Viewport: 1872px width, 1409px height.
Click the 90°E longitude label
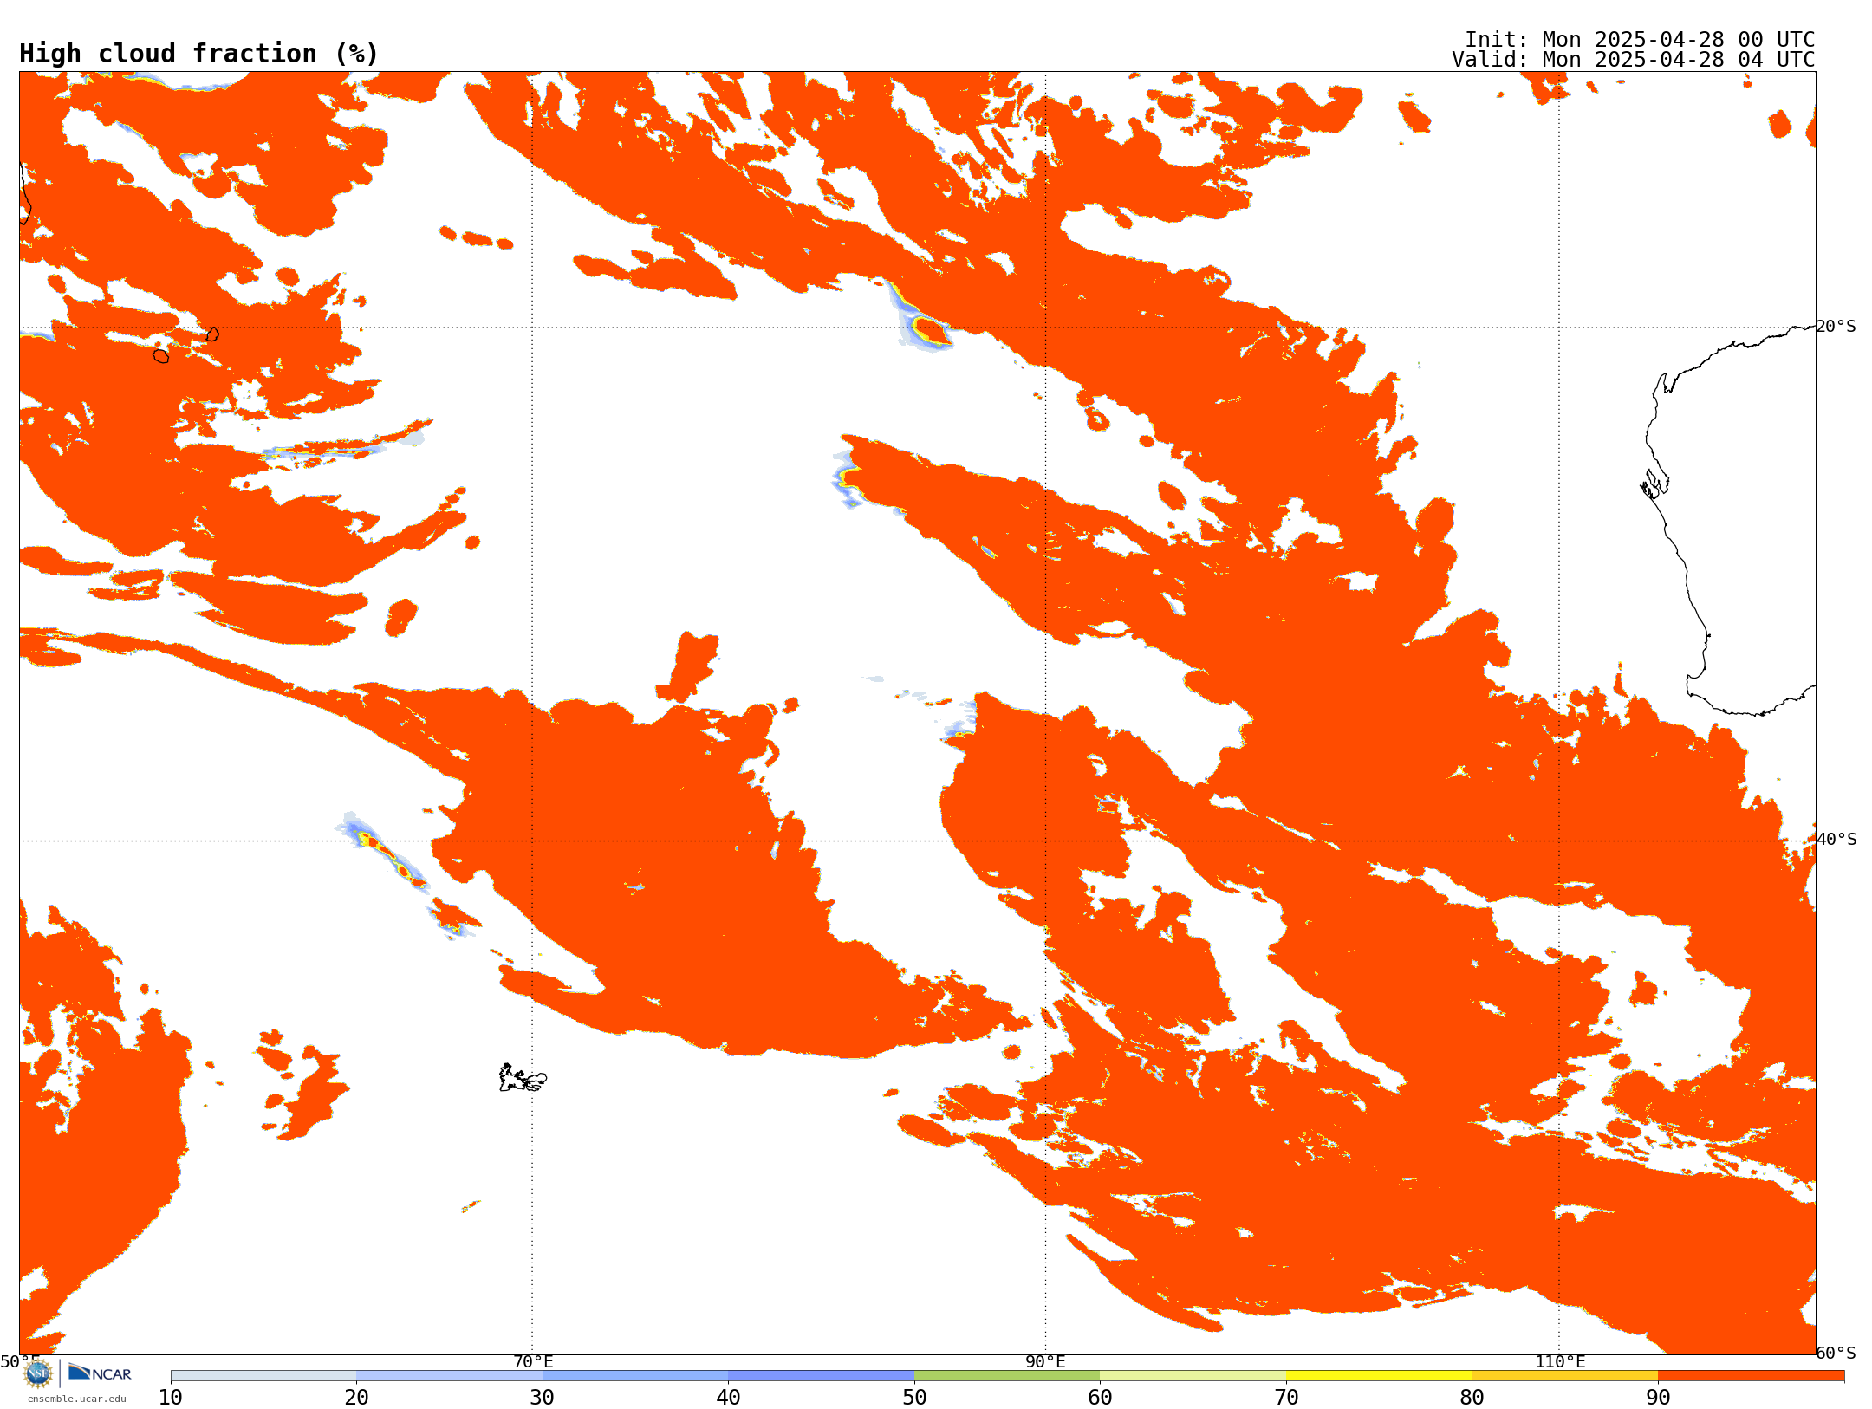coord(1045,1362)
